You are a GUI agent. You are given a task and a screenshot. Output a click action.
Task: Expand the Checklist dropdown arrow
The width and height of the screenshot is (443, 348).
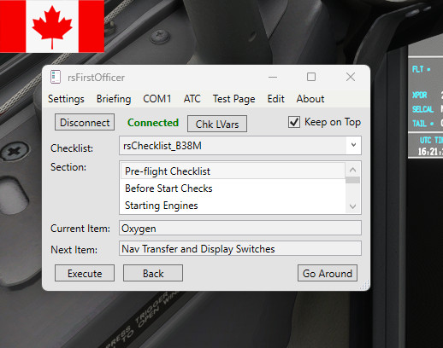click(353, 145)
